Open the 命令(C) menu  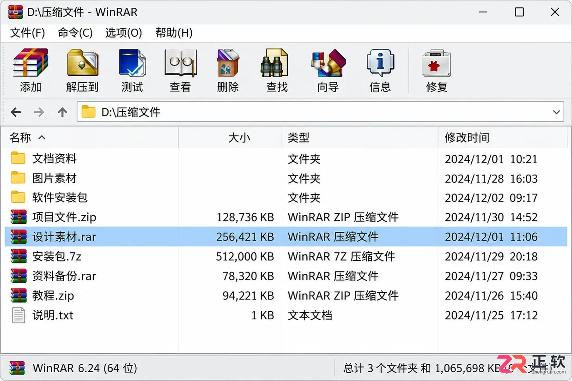tap(75, 33)
